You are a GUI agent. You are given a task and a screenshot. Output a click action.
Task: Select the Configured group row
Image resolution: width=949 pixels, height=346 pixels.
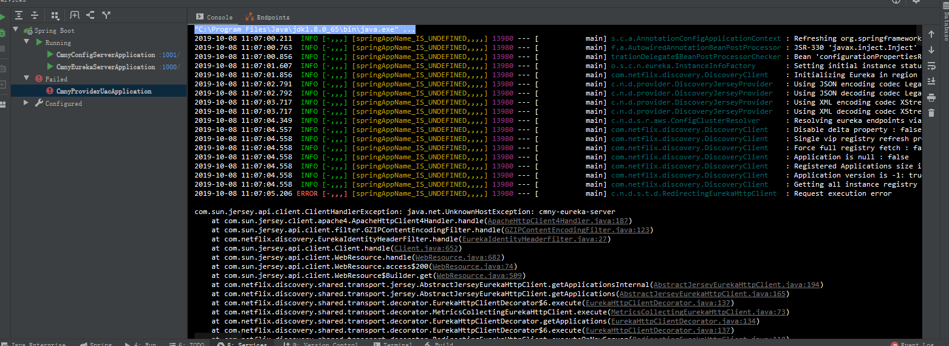pos(98,103)
